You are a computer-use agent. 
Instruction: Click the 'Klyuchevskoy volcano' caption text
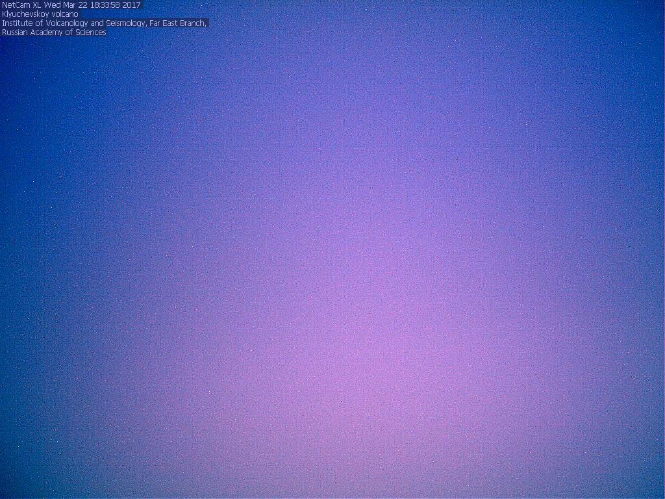point(40,14)
